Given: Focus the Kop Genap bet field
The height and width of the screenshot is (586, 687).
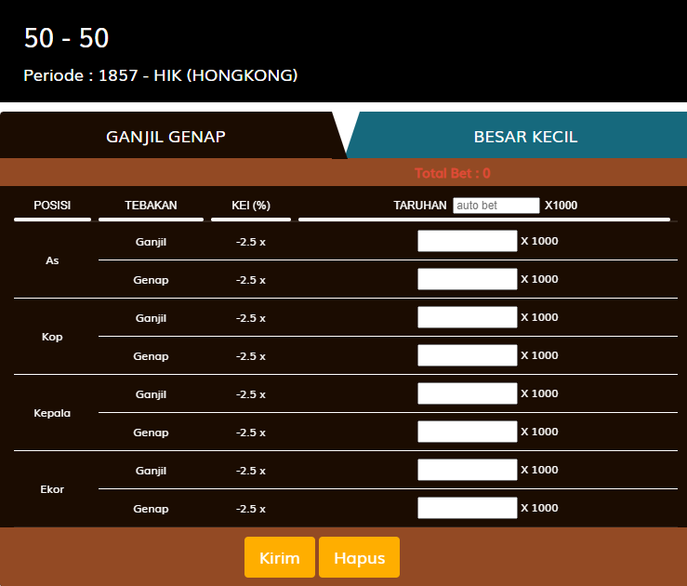Looking at the screenshot, I should pyautogui.click(x=467, y=355).
